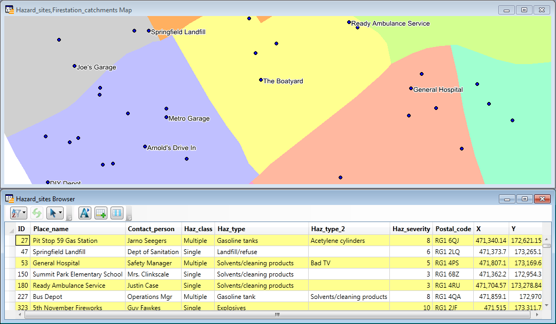Minimize the Hazard_sites Browser window
This screenshot has height=324, width=556.
click(x=507, y=199)
